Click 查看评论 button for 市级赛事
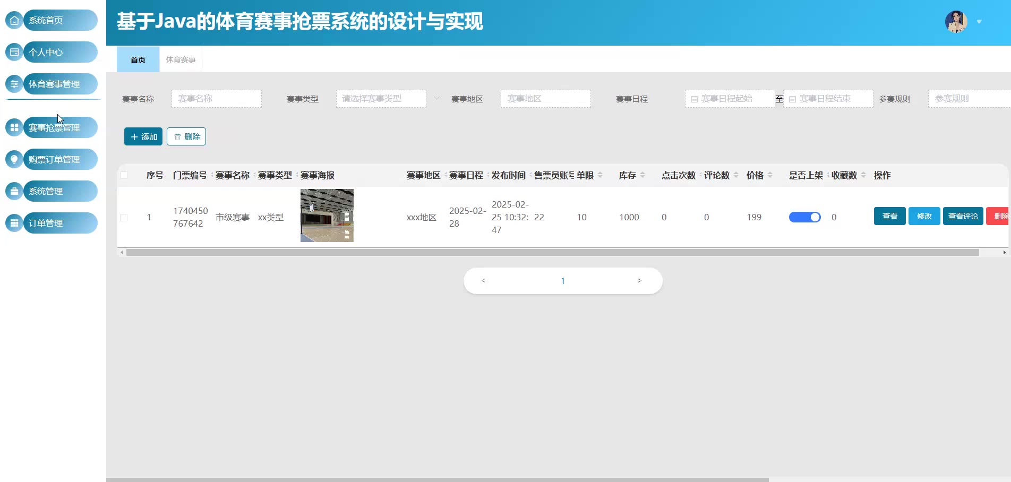Image resolution: width=1011 pixels, height=482 pixels. 963,216
